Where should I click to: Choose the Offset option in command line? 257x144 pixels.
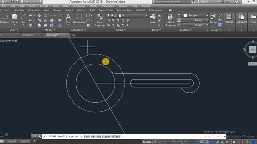click(x=116, y=136)
